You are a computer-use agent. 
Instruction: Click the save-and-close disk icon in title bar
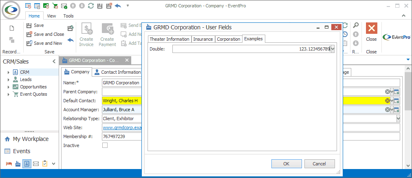click(x=109, y=6)
